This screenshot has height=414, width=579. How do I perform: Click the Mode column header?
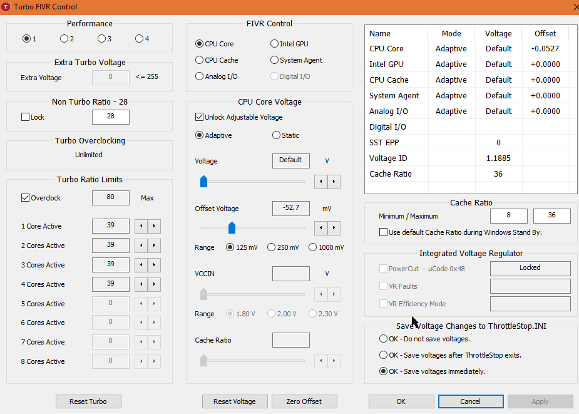(x=451, y=33)
